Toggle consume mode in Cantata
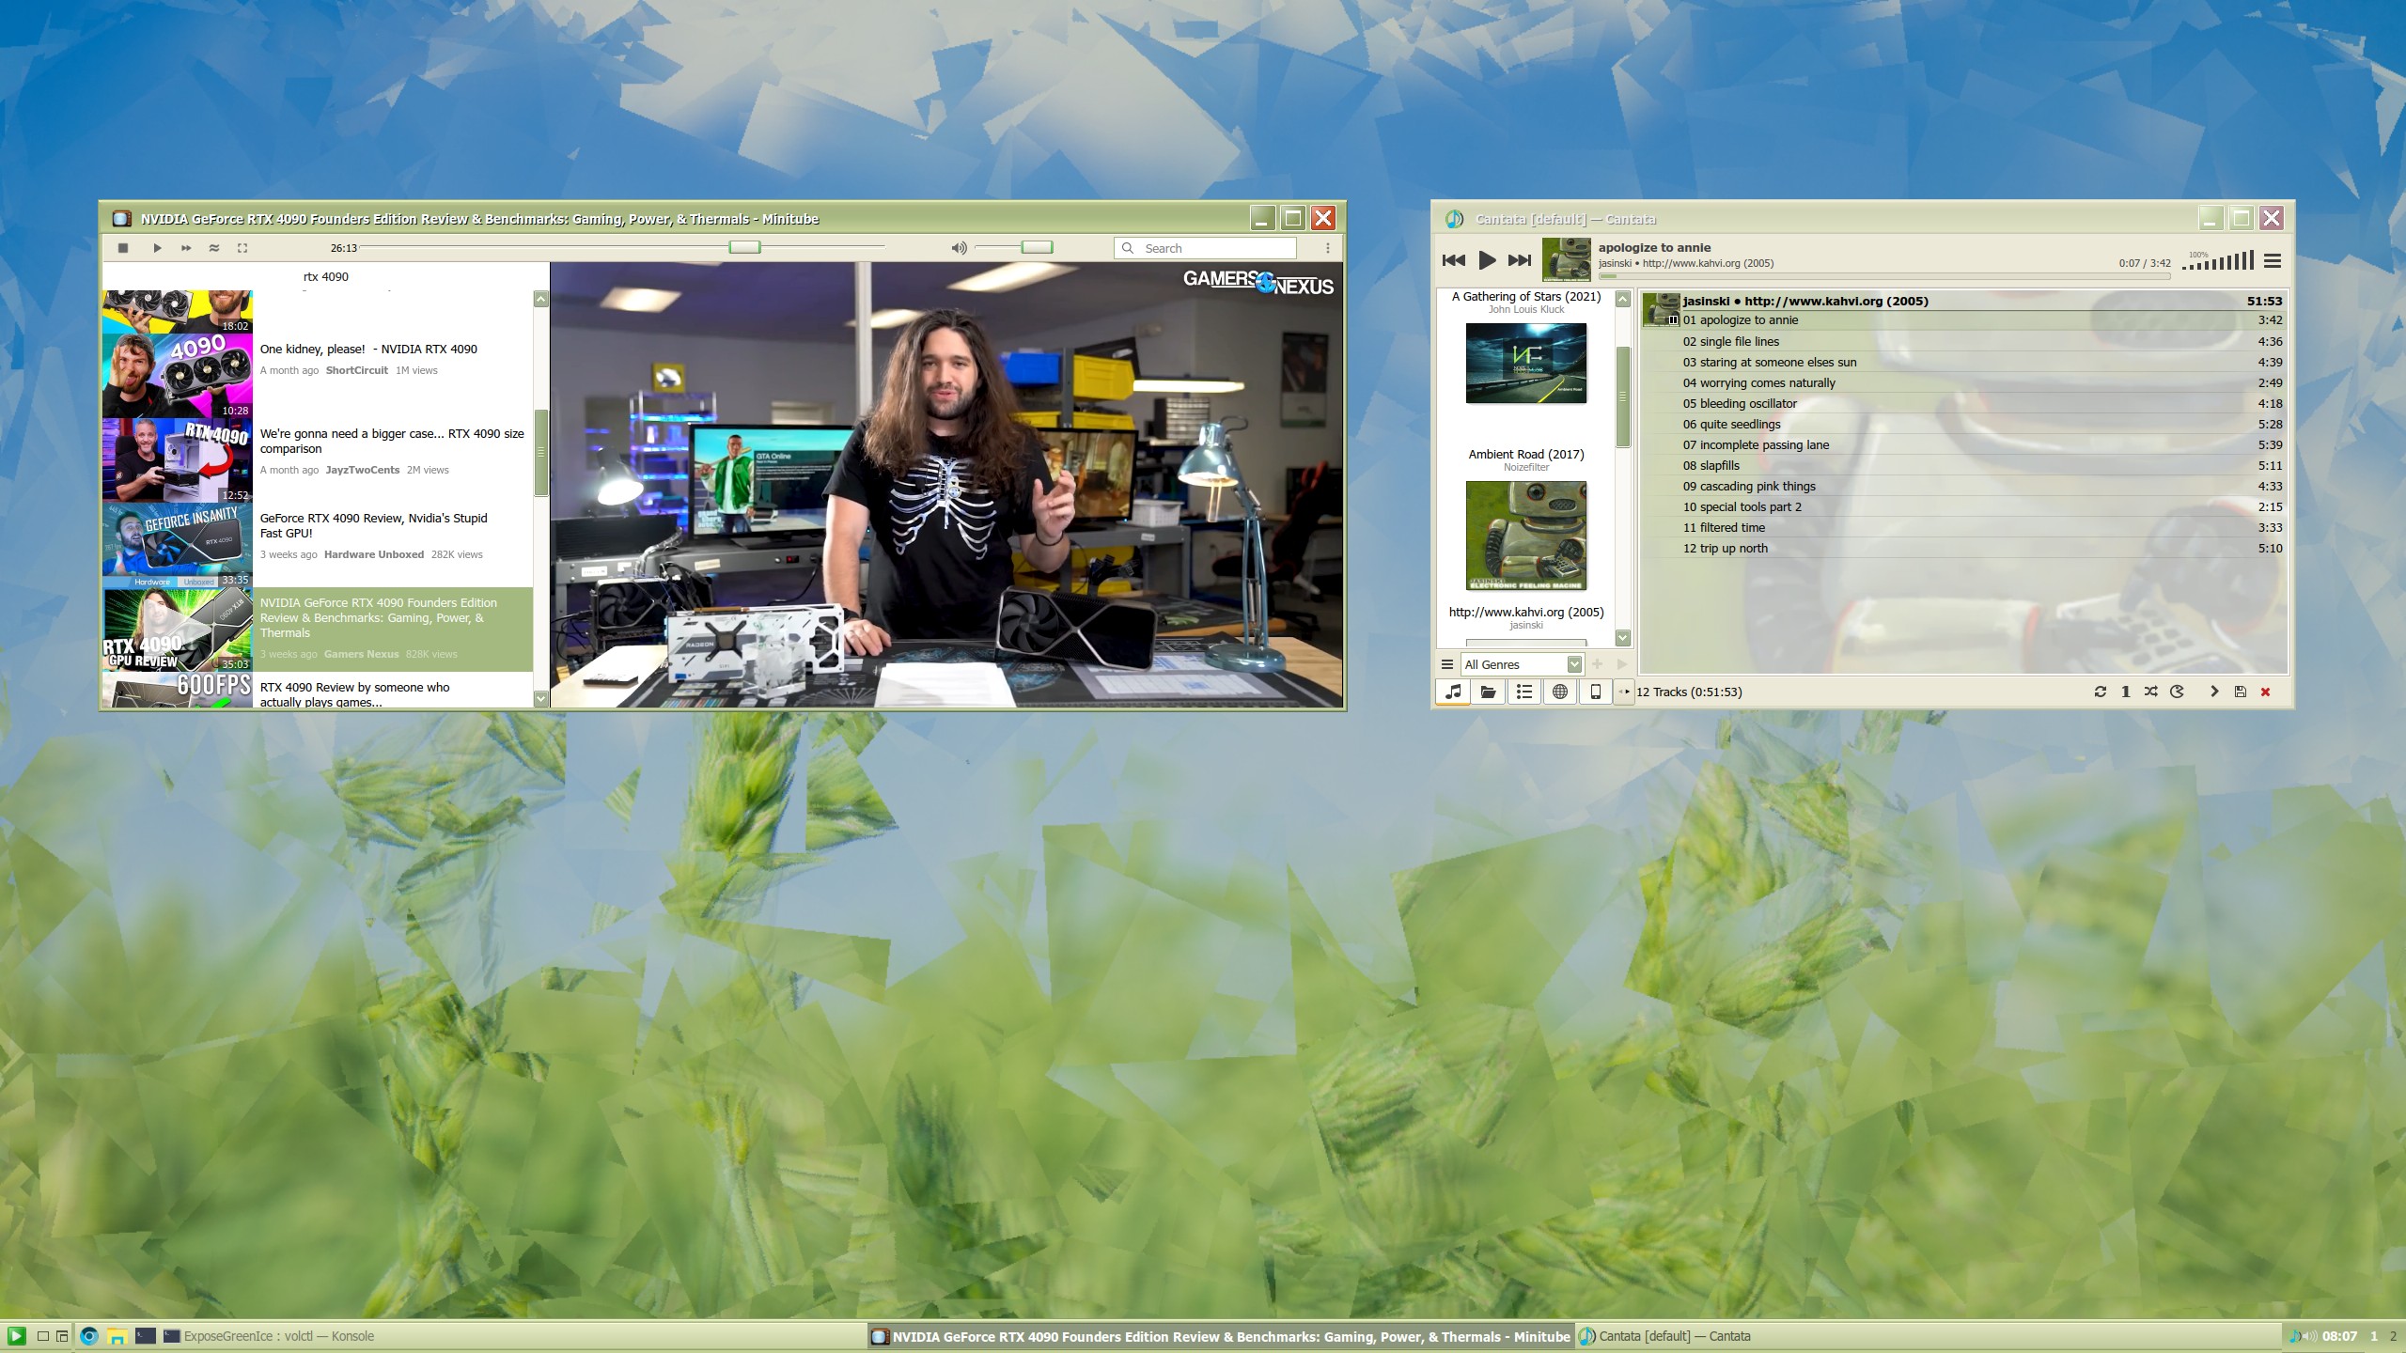This screenshot has height=1353, width=2406. click(2177, 692)
